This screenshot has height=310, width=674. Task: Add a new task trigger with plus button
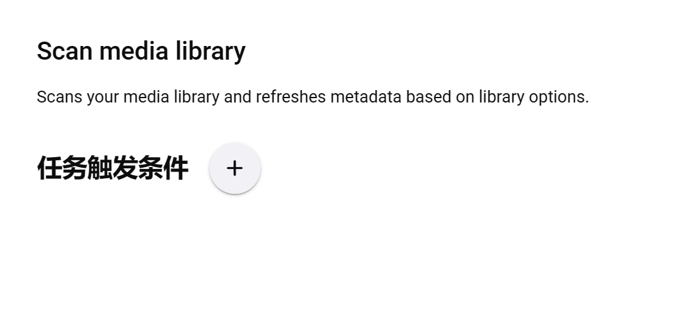point(234,168)
